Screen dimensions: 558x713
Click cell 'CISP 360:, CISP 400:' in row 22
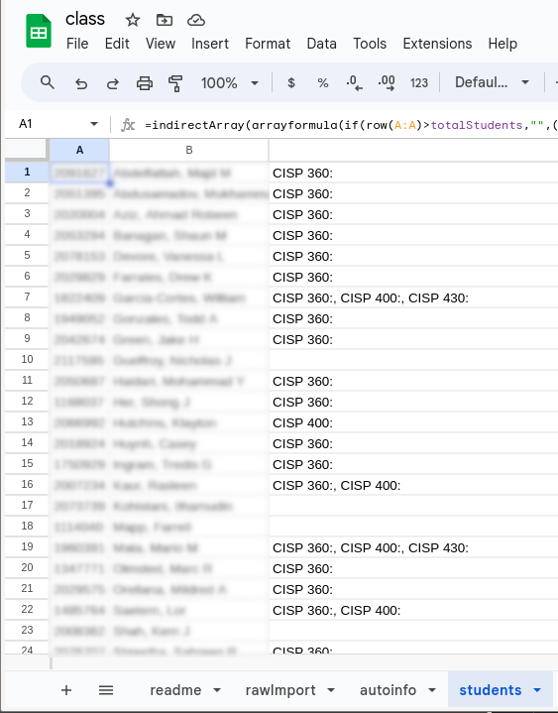(x=413, y=610)
